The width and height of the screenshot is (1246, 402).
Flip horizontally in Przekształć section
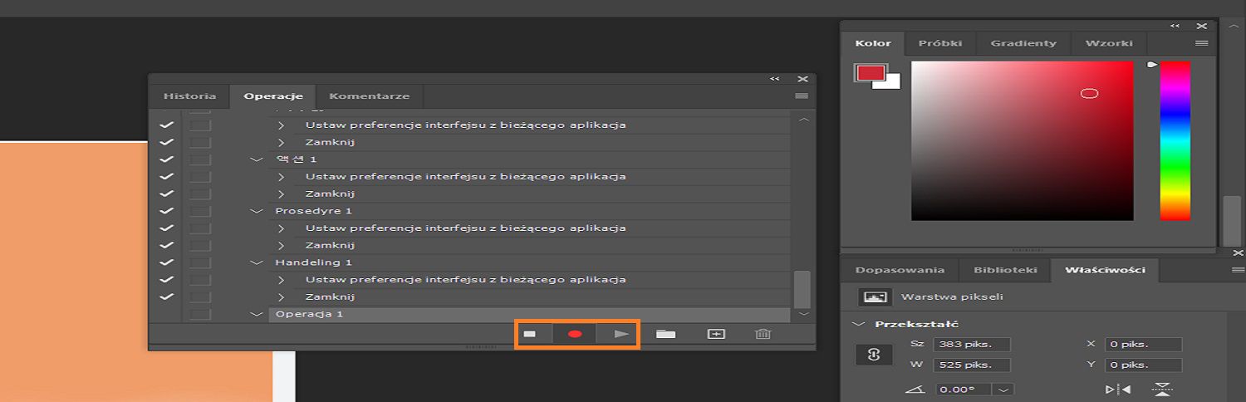click(1118, 390)
